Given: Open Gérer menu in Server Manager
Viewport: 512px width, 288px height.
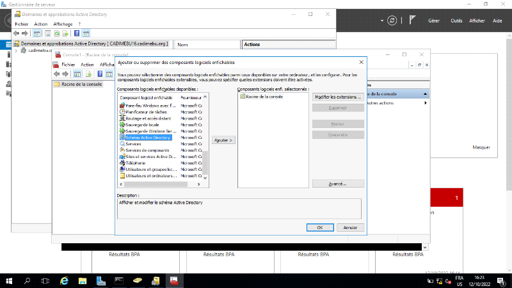Looking at the screenshot, I should coord(433,21).
